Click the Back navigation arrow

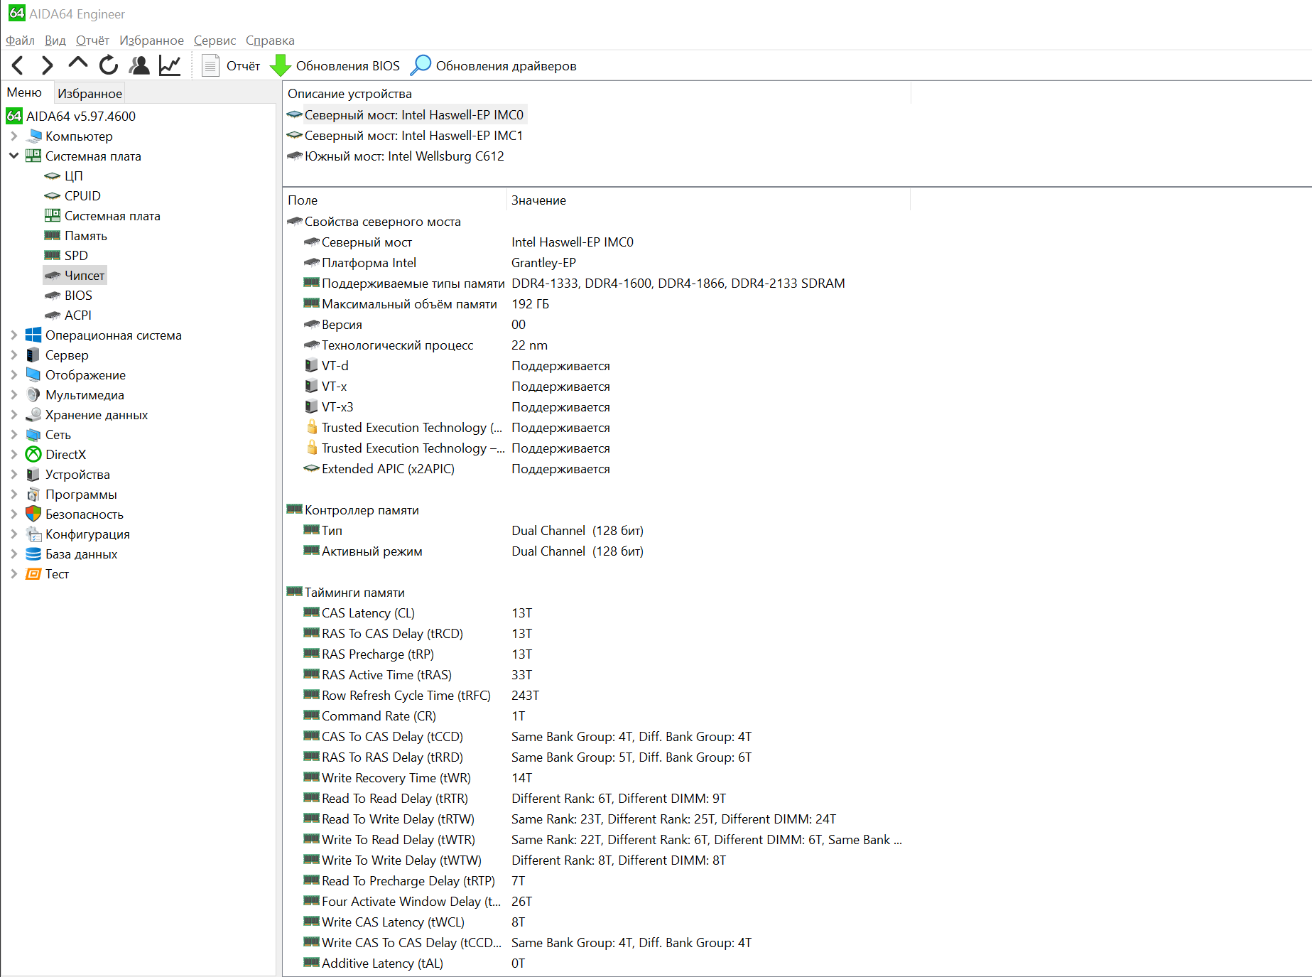pos(18,65)
